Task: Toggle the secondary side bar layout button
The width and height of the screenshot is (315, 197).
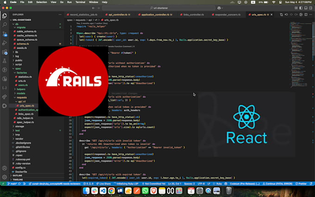Action: (310, 8)
